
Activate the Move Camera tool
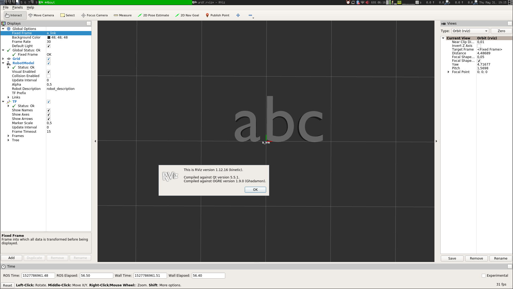[41, 15]
